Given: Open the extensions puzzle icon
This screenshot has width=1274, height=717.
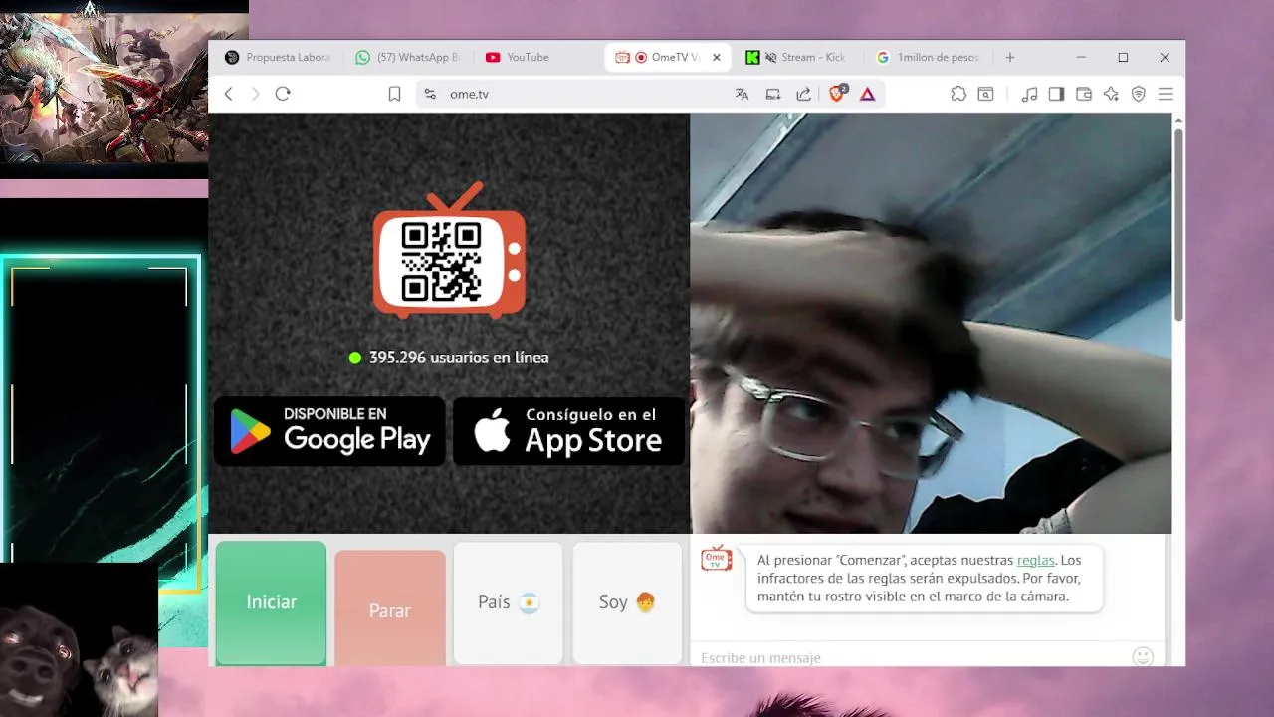Looking at the screenshot, I should click(x=958, y=94).
